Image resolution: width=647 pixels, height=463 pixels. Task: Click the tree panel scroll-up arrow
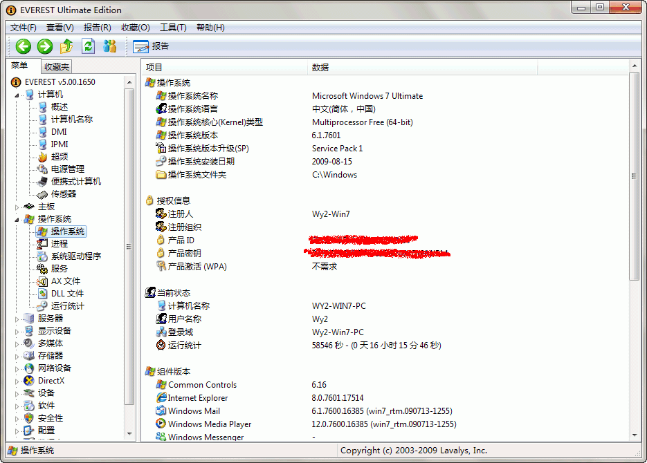click(129, 82)
